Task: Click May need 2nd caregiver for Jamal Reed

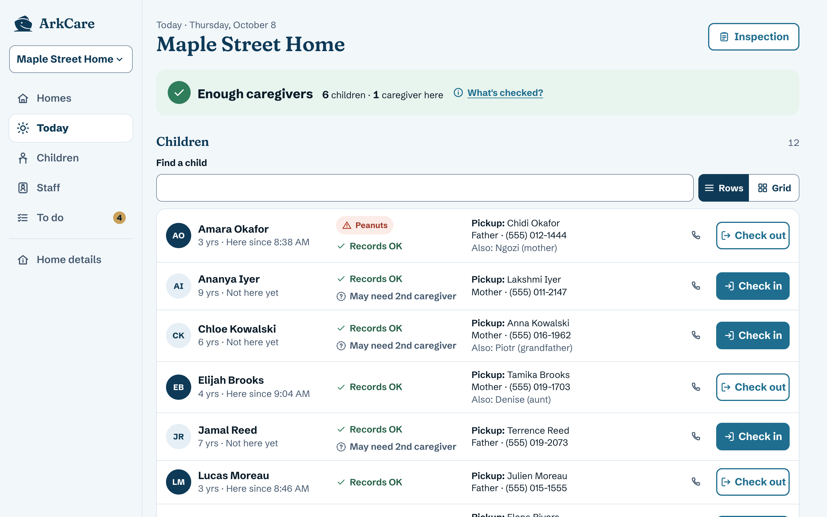Action: coord(396,447)
